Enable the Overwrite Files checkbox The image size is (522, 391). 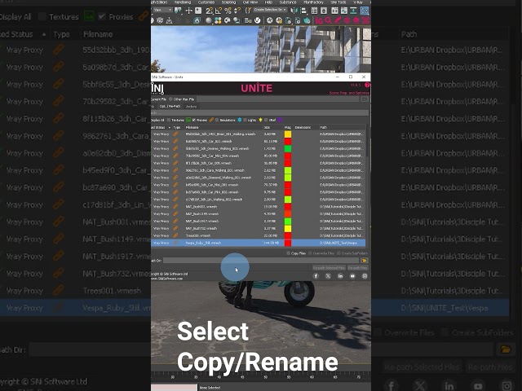click(310, 253)
